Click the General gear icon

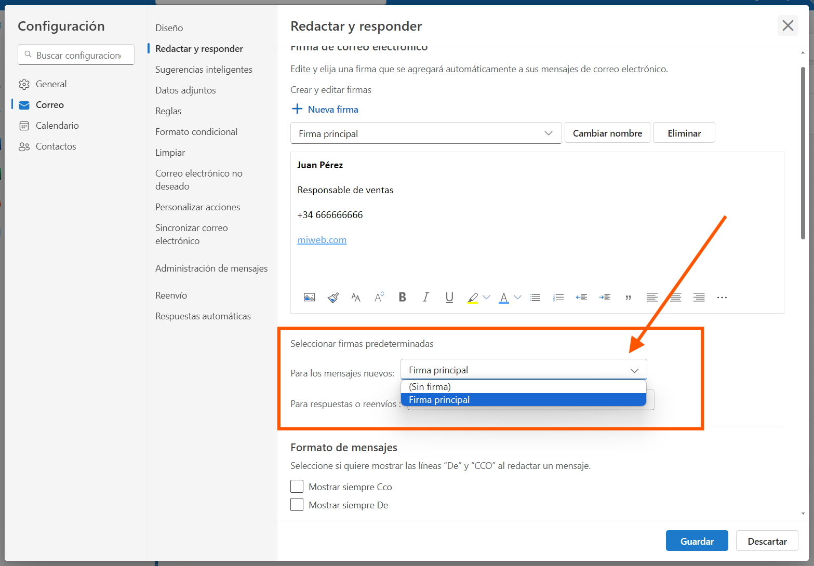point(24,84)
